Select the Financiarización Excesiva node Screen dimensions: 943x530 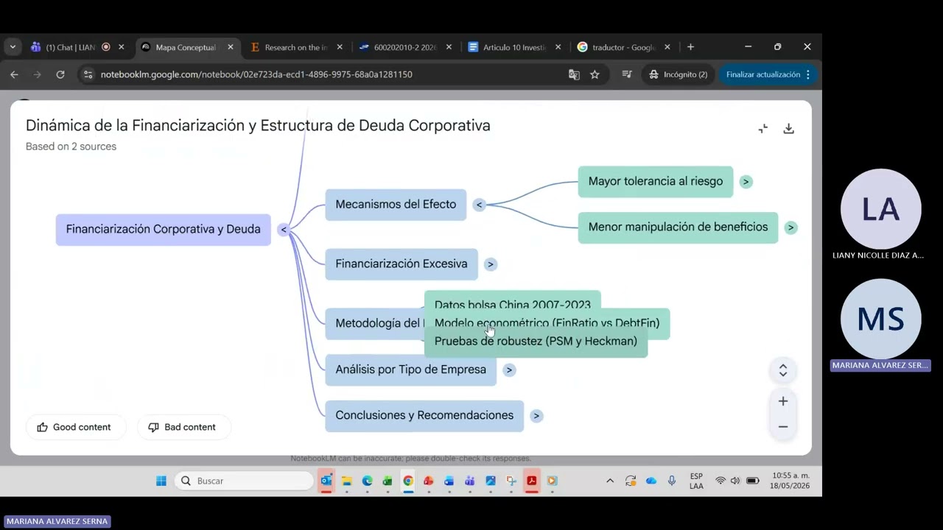click(x=402, y=264)
